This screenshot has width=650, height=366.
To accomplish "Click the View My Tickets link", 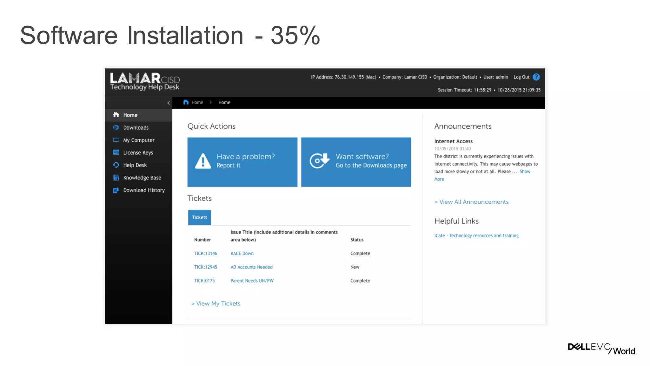I will point(216,303).
